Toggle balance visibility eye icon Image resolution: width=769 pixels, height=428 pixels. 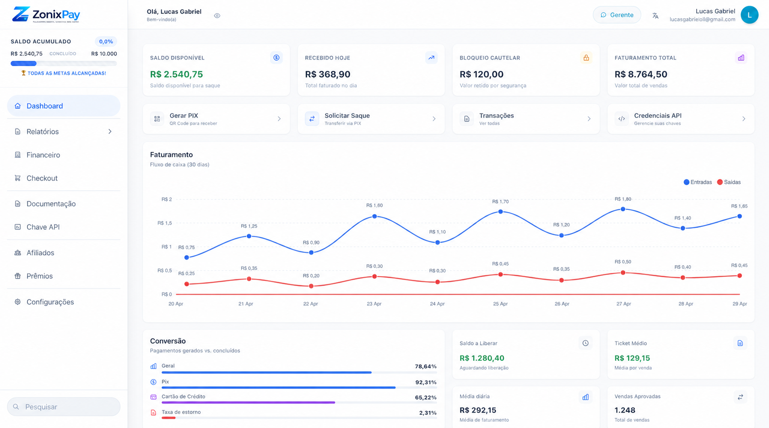click(217, 16)
